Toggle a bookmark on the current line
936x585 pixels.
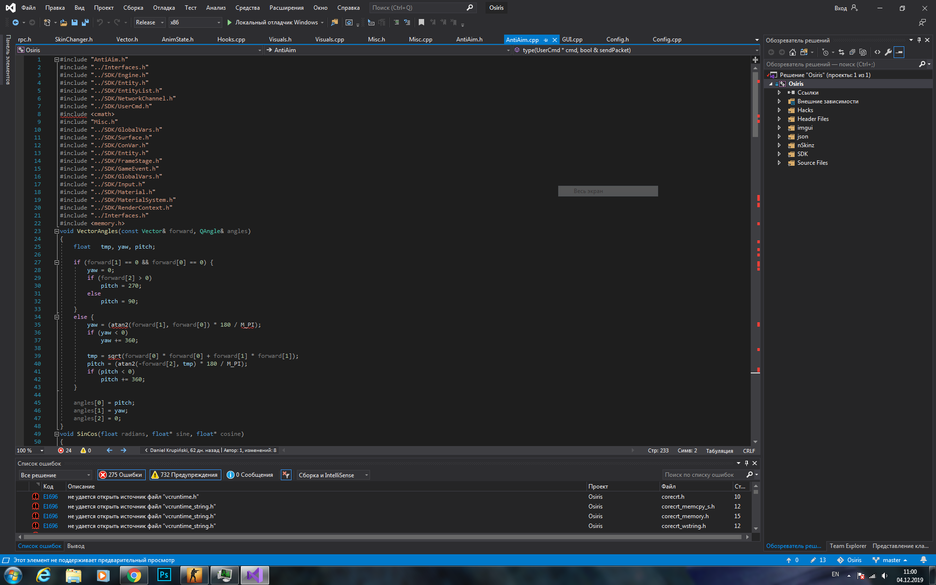[422, 22]
